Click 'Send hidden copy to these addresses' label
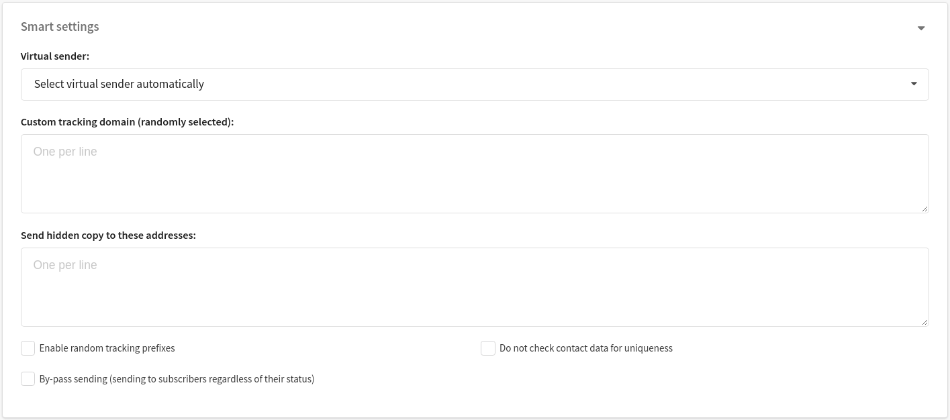 click(x=108, y=235)
